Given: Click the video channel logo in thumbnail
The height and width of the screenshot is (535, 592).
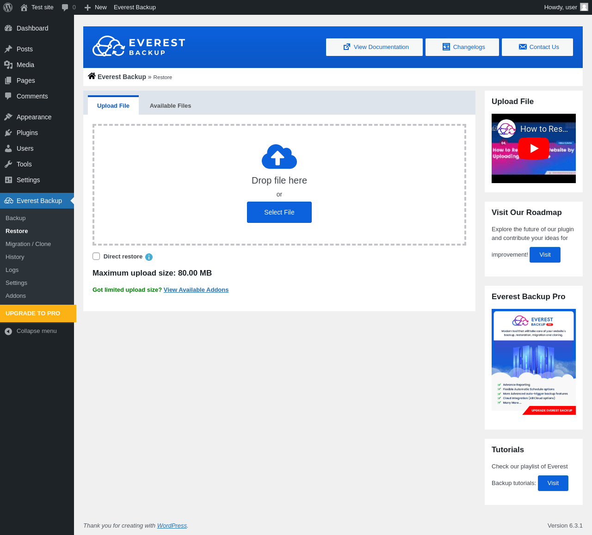Looking at the screenshot, I should (506, 129).
